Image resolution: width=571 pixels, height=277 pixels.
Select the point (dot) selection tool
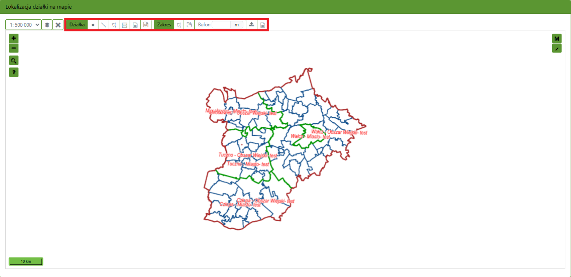coord(93,25)
